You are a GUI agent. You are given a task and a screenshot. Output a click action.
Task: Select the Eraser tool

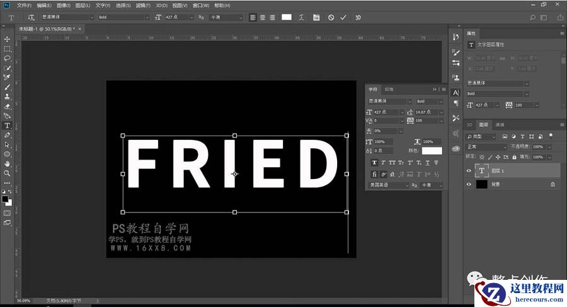click(x=7, y=106)
